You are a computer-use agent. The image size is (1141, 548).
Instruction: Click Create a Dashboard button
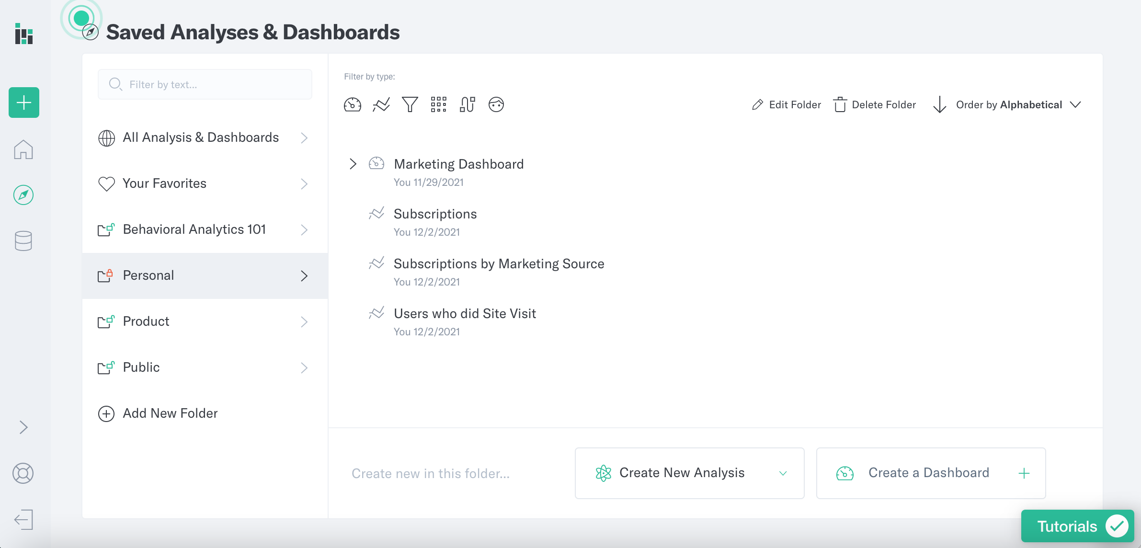pyautogui.click(x=931, y=473)
